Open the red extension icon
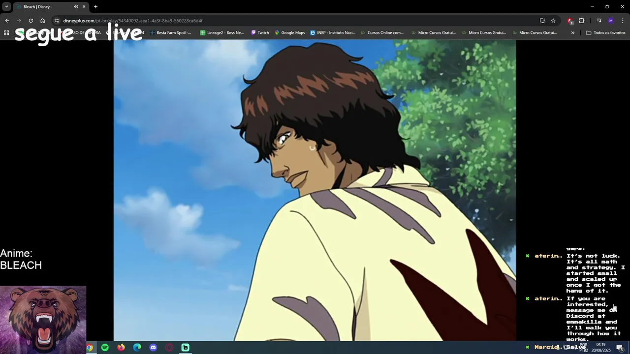 [x=570, y=21]
